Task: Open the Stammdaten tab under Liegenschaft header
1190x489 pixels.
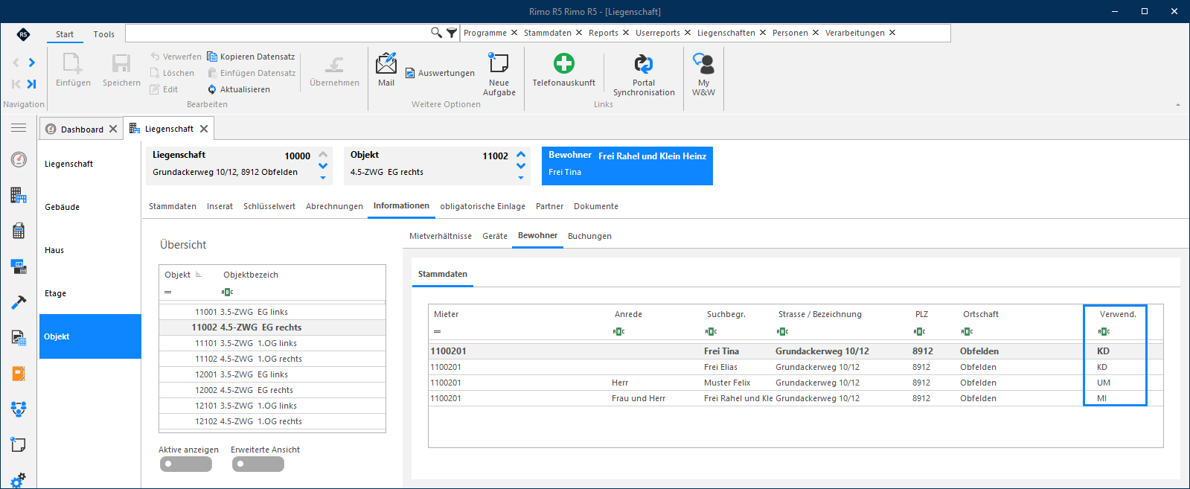Action: click(x=173, y=206)
